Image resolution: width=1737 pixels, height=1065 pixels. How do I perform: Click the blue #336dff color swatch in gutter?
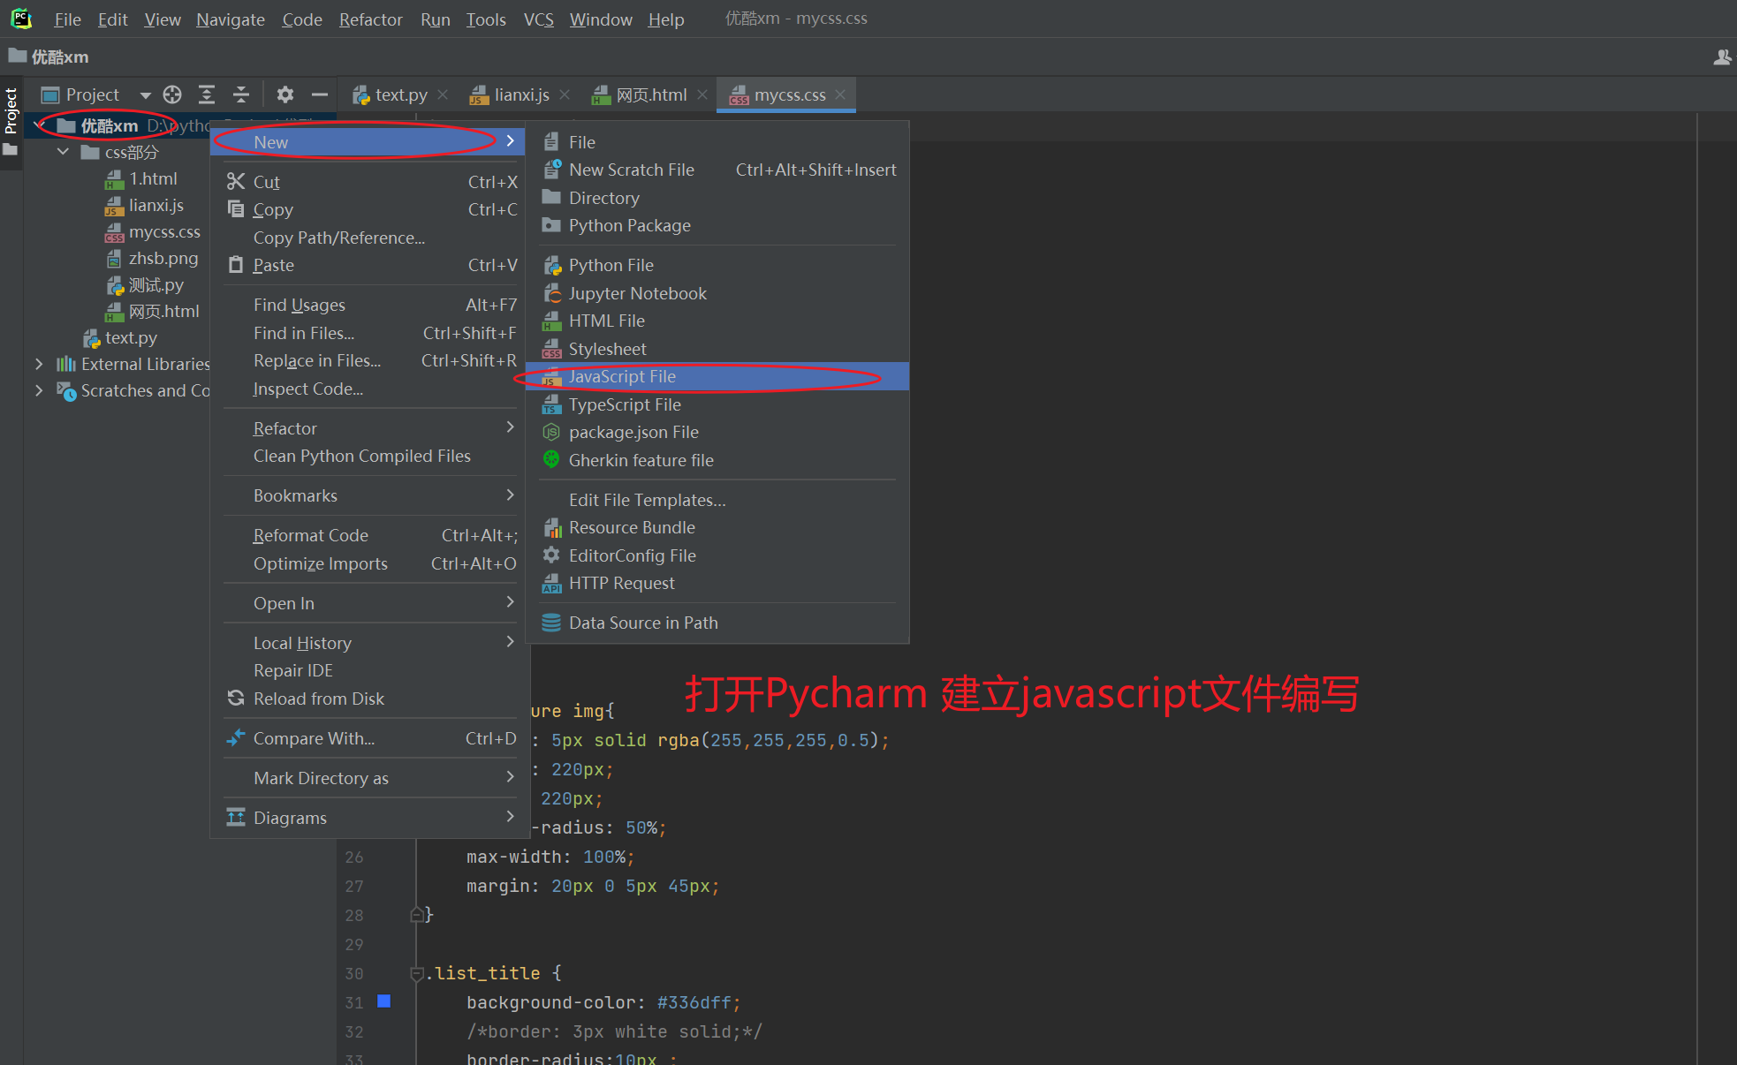tap(384, 1001)
